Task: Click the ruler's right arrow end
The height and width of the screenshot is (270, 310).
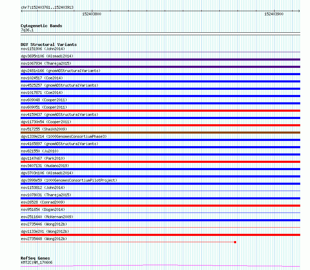Action: pyautogui.click(x=299, y=11)
